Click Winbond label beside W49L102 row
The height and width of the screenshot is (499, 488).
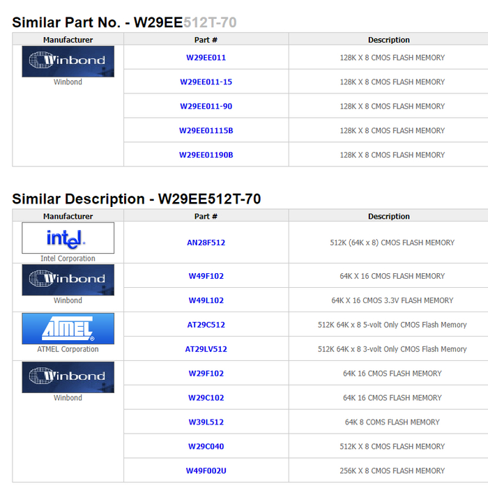pyautogui.click(x=68, y=300)
